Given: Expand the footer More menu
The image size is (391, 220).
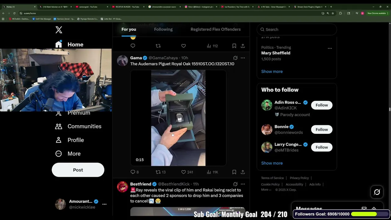Looking at the screenshot, I should pyautogui.click(x=266, y=190).
